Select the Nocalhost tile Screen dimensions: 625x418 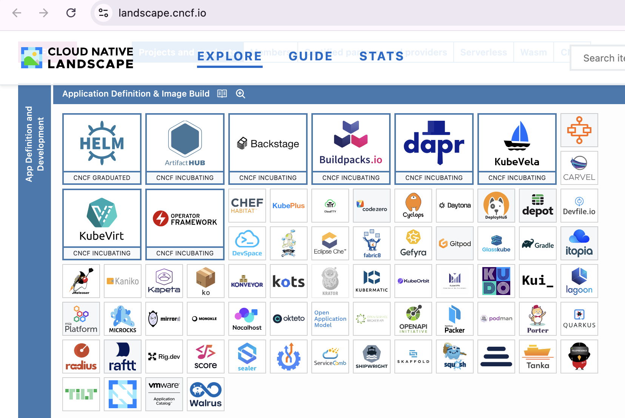click(247, 319)
